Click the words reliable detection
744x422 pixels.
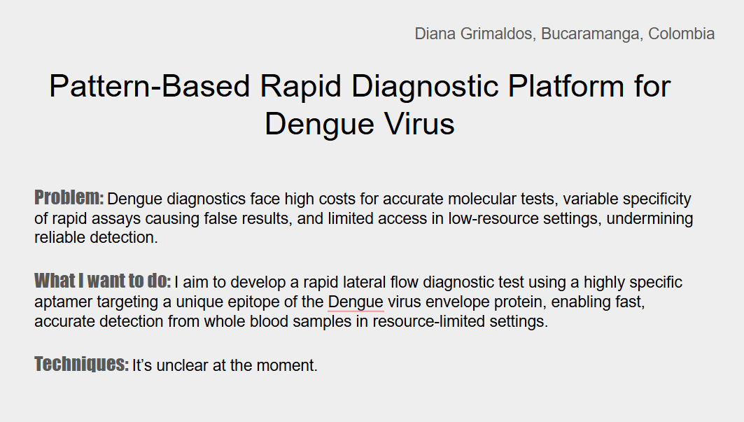point(94,237)
